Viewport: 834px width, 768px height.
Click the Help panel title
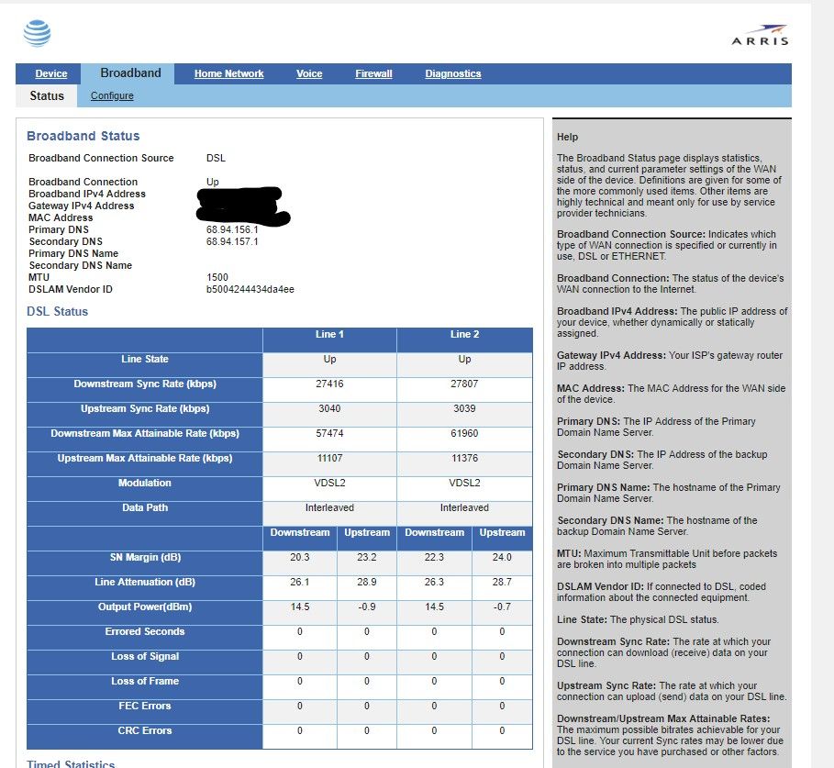pyautogui.click(x=568, y=137)
